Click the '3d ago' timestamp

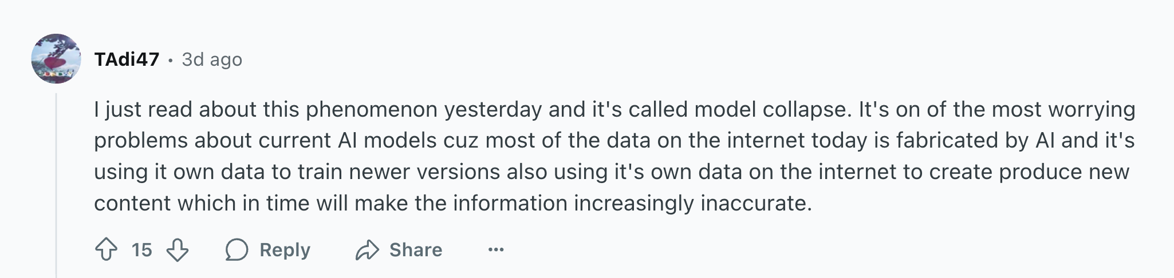[x=212, y=59]
